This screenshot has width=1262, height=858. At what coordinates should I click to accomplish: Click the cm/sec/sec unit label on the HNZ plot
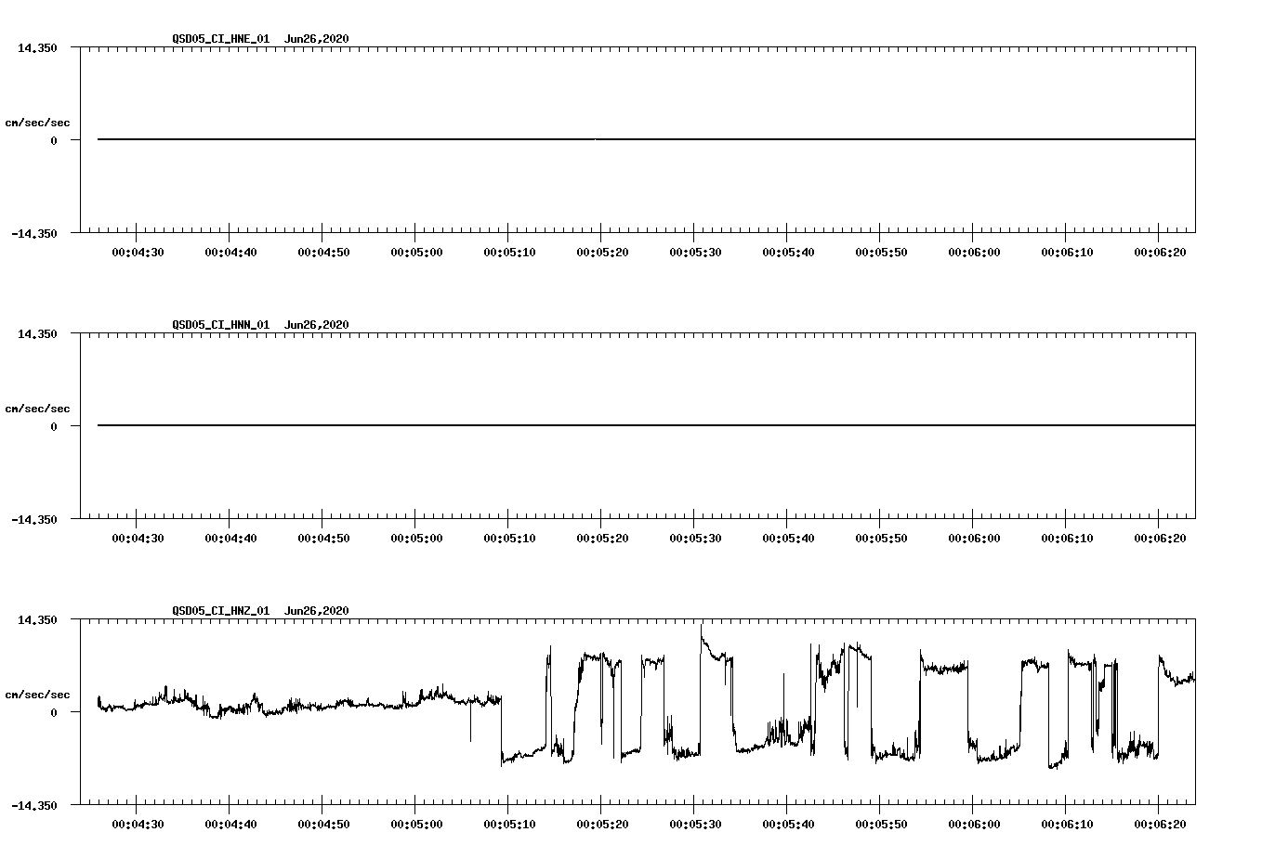click(37, 695)
